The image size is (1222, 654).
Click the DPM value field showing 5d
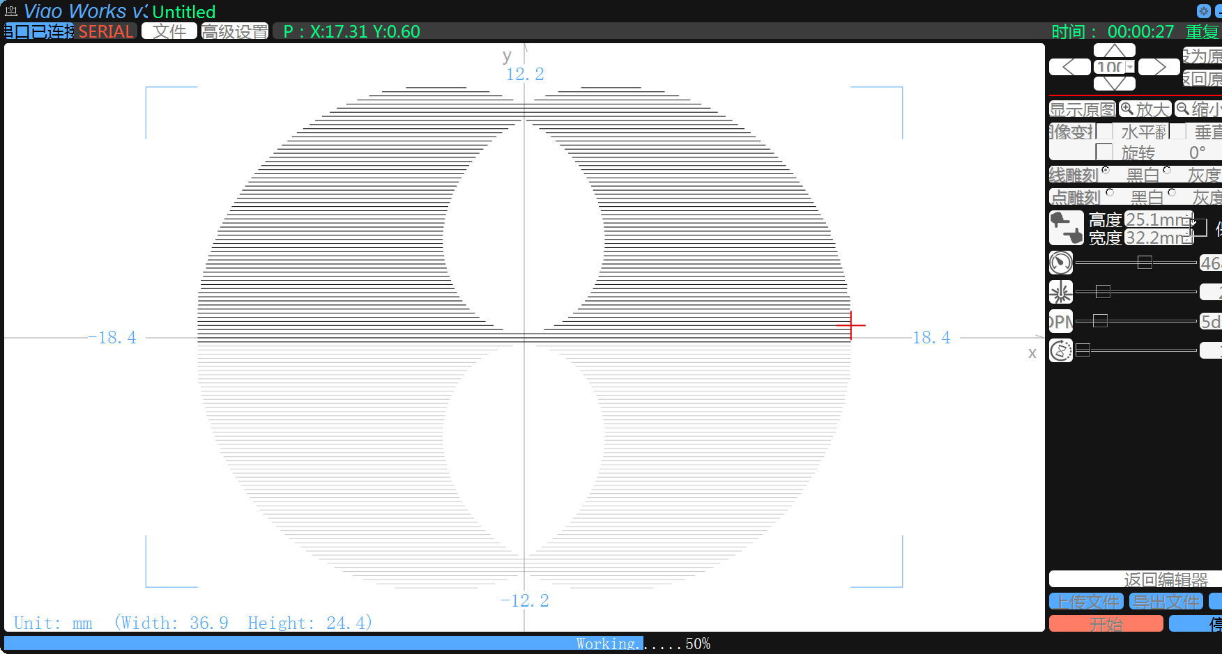[1210, 321]
